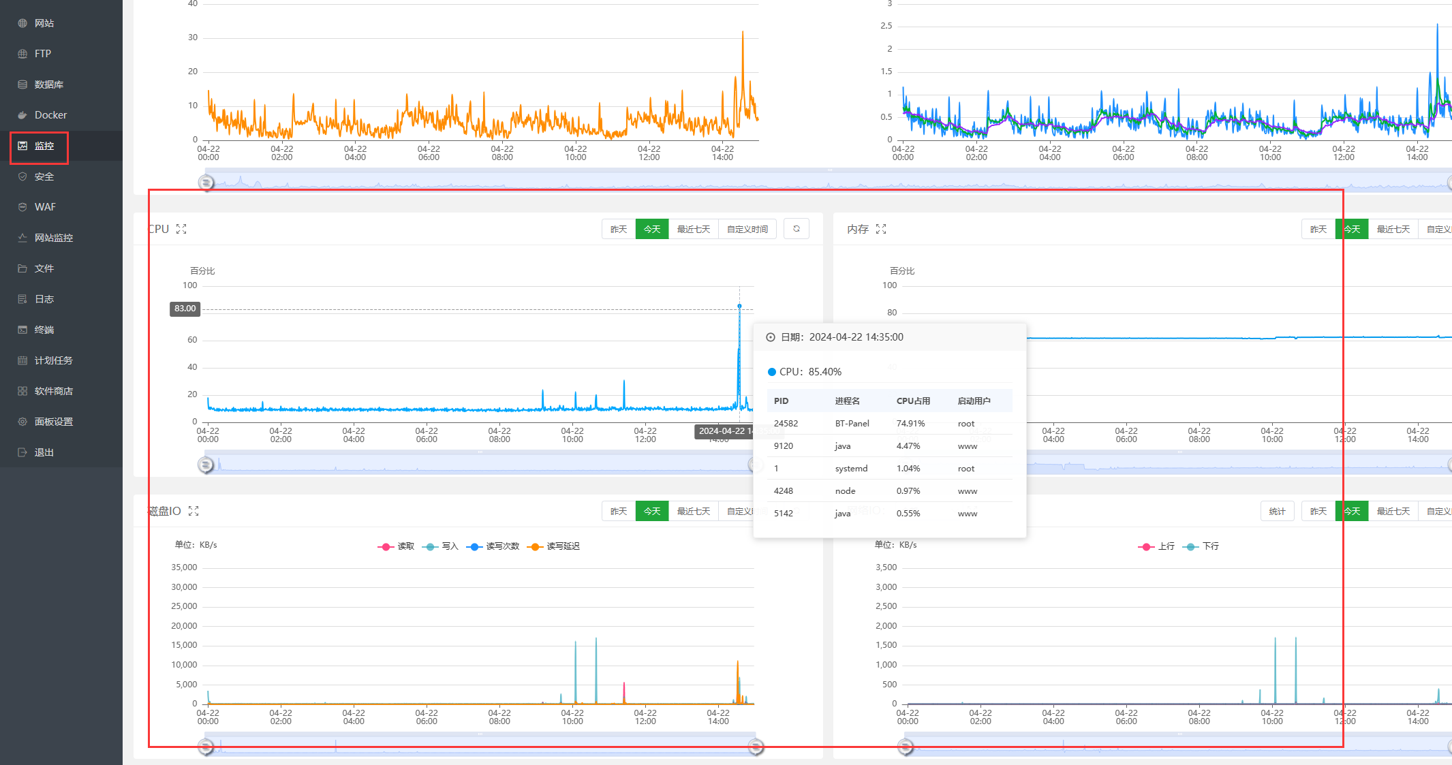Click 最近七天 in the 内存 panel
Screen dimensions: 1452x765
click(1393, 229)
